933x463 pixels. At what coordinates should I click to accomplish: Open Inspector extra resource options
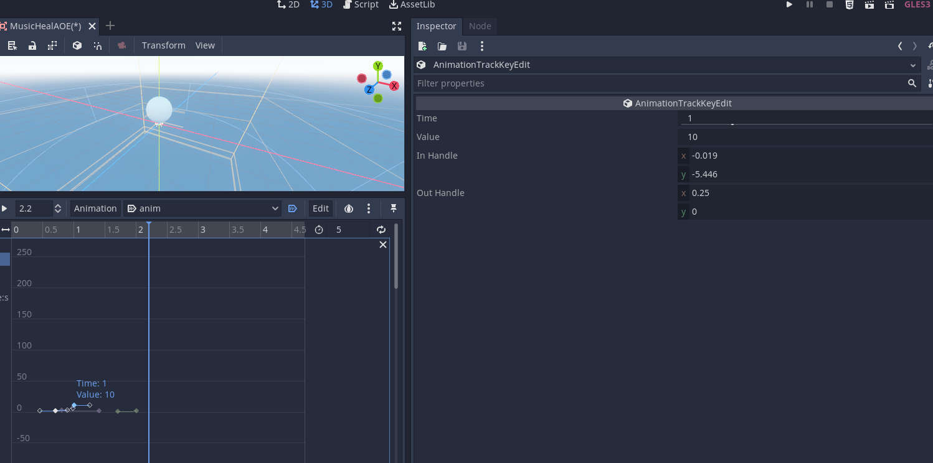(x=482, y=46)
